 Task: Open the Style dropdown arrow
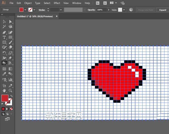tap(124, 10)
